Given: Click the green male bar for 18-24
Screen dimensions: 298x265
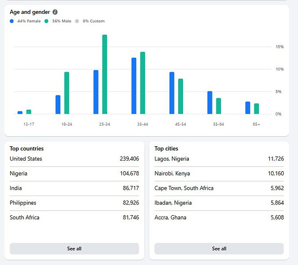Looking at the screenshot, I should click(67, 93).
